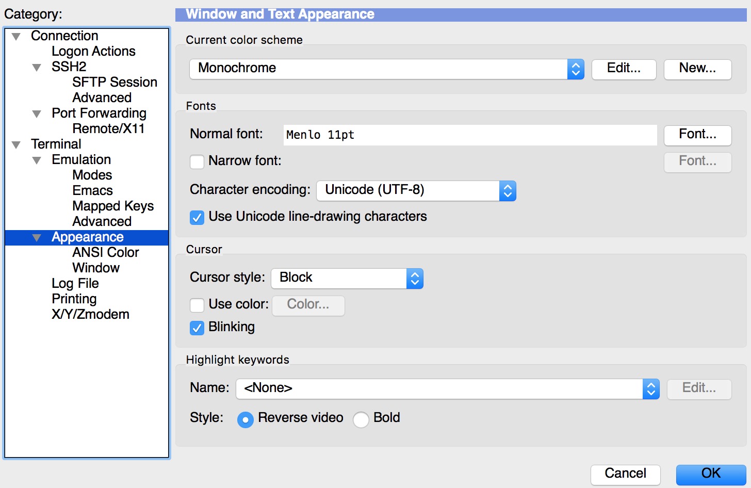Image resolution: width=751 pixels, height=488 pixels.
Task: Select the Reverse video style
Action: coord(246,419)
